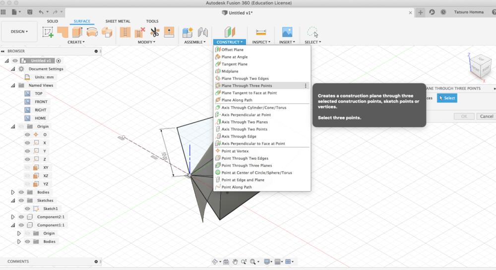This screenshot has height=270, width=496.
Task: Toggle visibility of Bodies folder
Action: 21,192
